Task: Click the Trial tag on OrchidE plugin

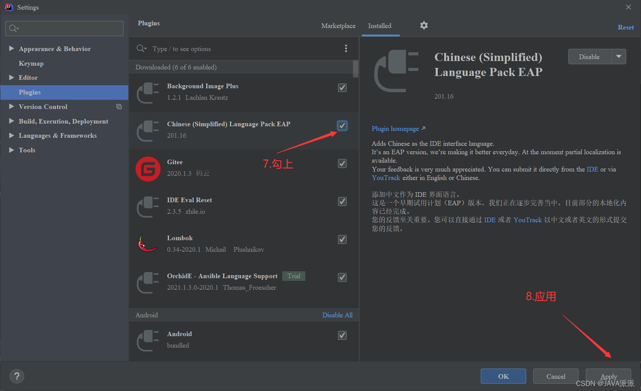Action: pos(294,276)
